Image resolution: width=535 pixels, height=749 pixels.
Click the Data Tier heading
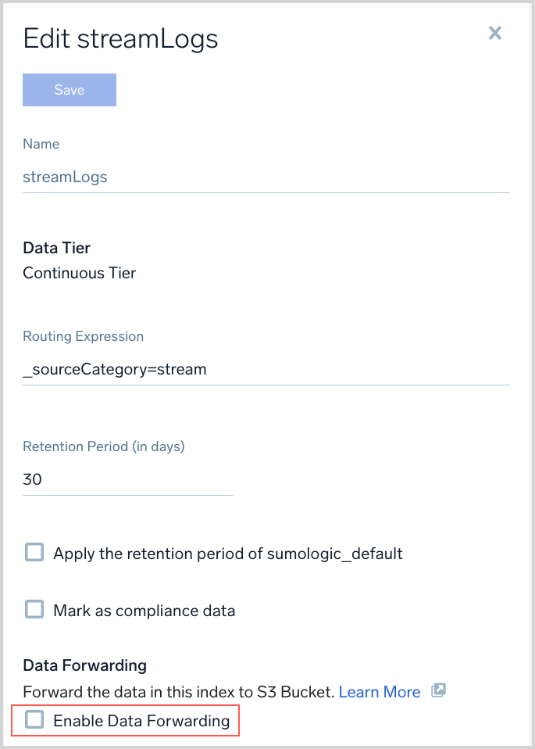click(57, 248)
